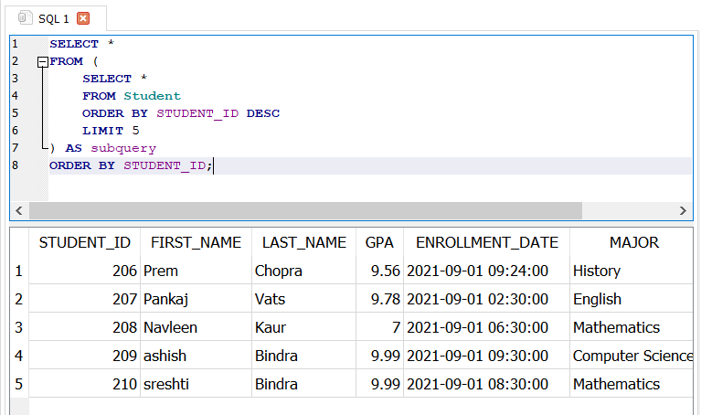The width and height of the screenshot is (701, 415).
Task: Select result row header 5
Action: (19, 384)
